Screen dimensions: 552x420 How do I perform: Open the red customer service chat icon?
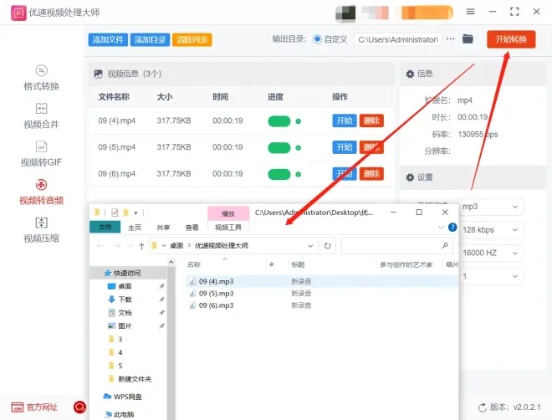[x=80, y=407]
